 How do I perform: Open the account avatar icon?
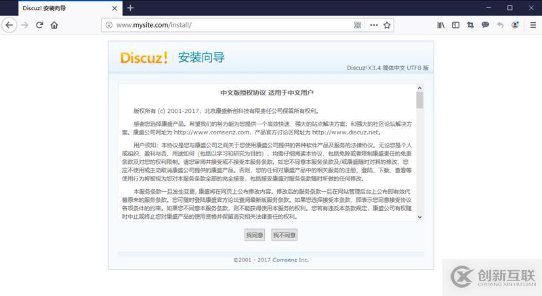(x=515, y=25)
